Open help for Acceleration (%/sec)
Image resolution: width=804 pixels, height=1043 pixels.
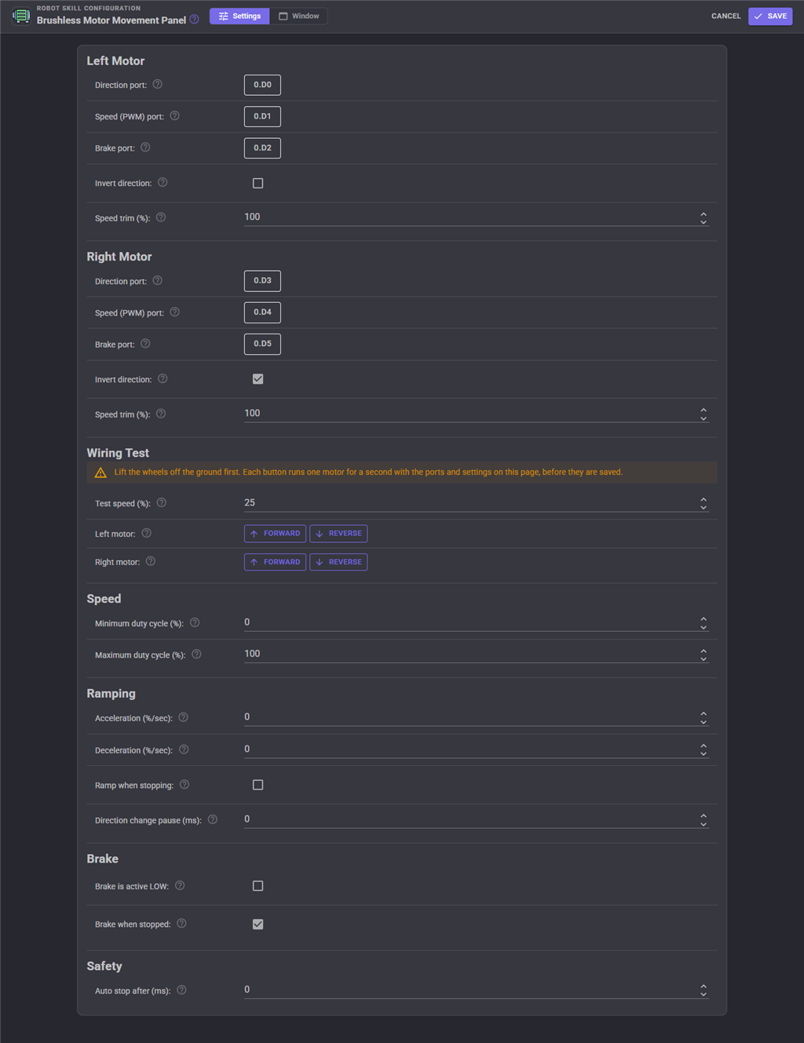pos(183,717)
